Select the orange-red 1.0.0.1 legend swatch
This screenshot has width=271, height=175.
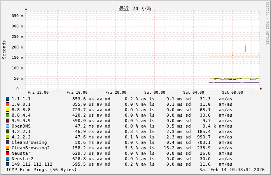click(8, 104)
